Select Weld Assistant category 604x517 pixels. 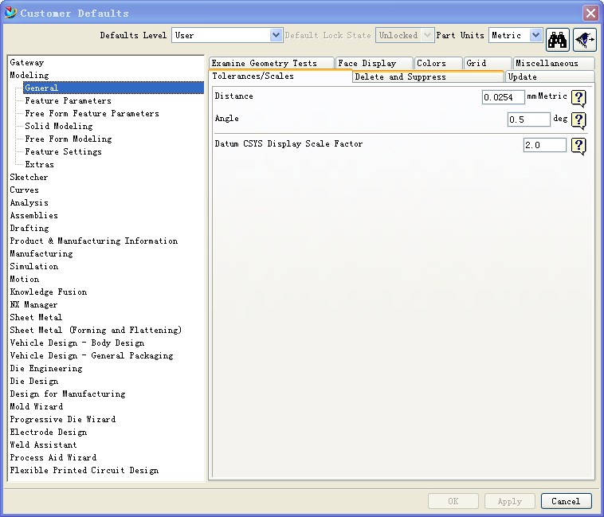click(x=44, y=445)
